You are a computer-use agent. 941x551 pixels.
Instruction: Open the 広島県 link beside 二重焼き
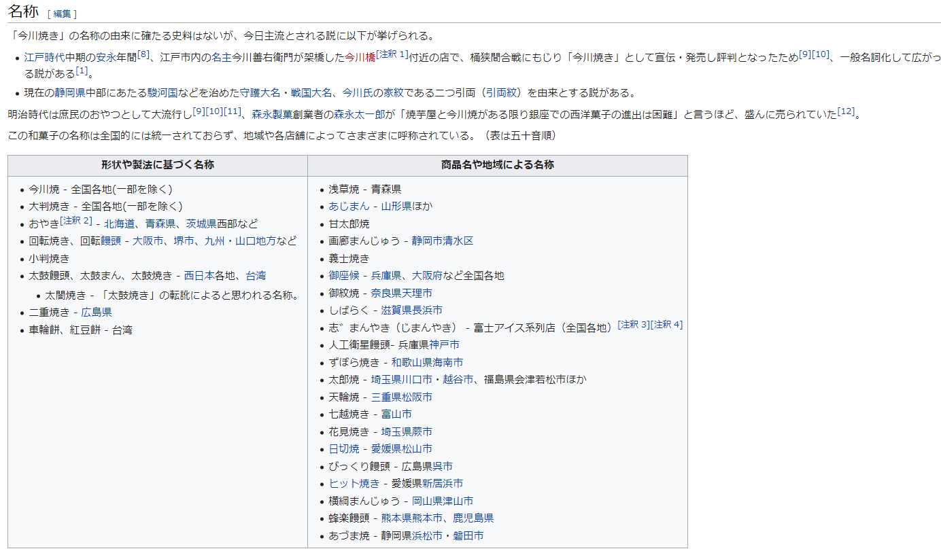[x=97, y=313]
